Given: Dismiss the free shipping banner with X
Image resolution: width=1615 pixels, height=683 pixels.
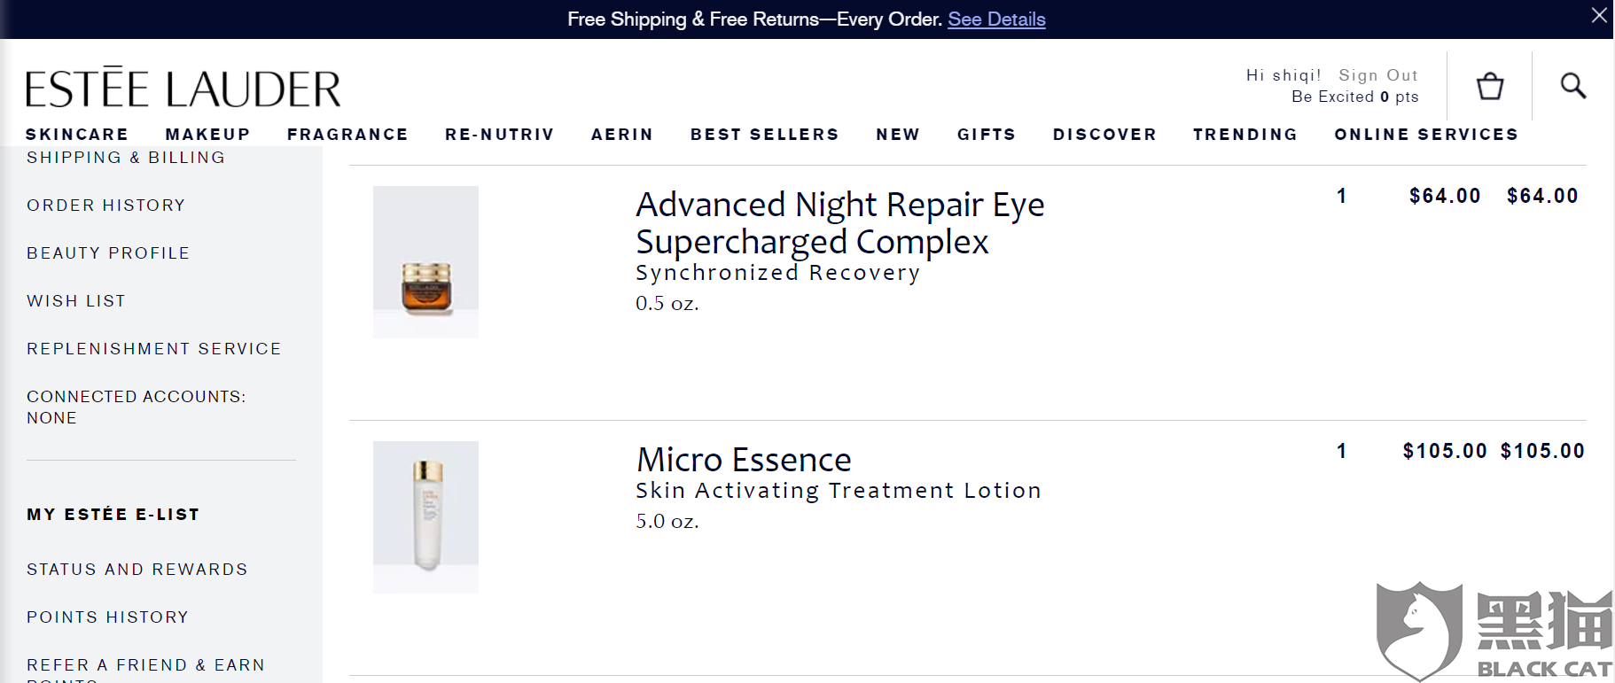Looking at the screenshot, I should (x=1599, y=15).
